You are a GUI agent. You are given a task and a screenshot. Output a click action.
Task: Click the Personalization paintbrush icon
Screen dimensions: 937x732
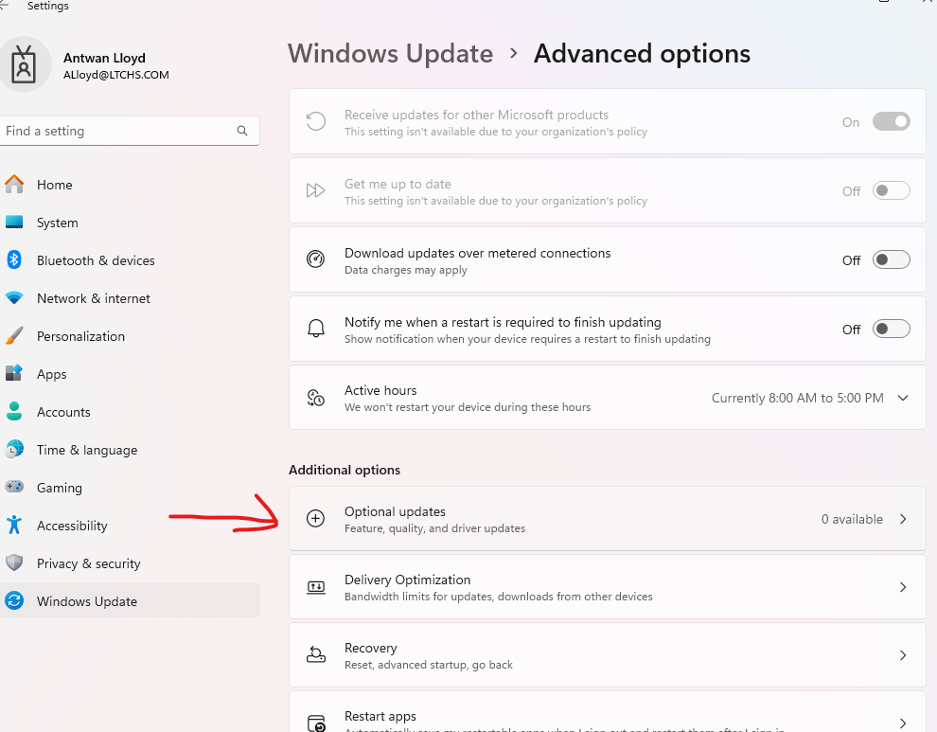14,336
